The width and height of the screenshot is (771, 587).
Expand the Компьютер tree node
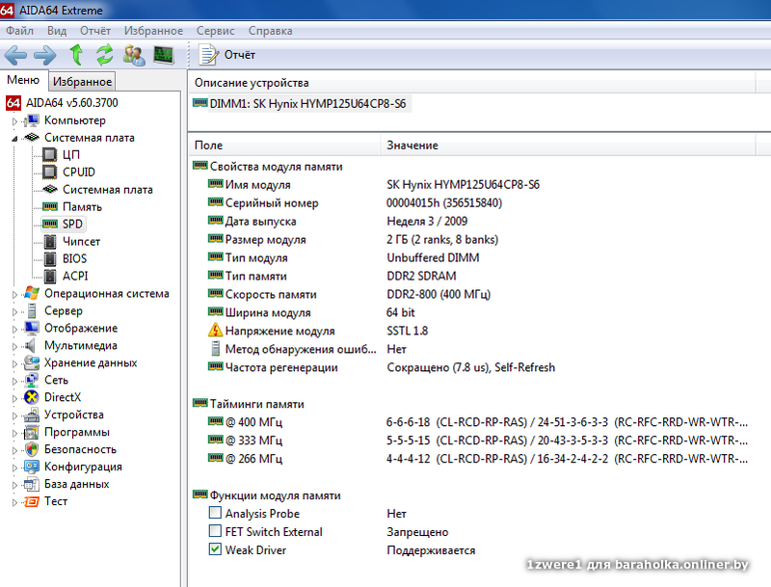(x=14, y=120)
